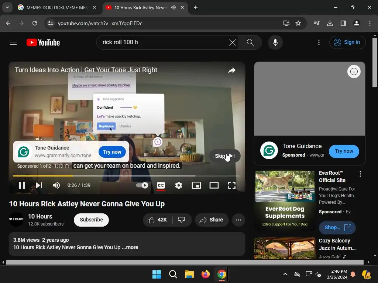Show hidden system tray icons chevron
The height and width of the screenshot is (283, 378).
pos(285,274)
